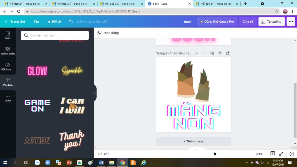Click Dùng thử Canva Pro button

(217, 21)
